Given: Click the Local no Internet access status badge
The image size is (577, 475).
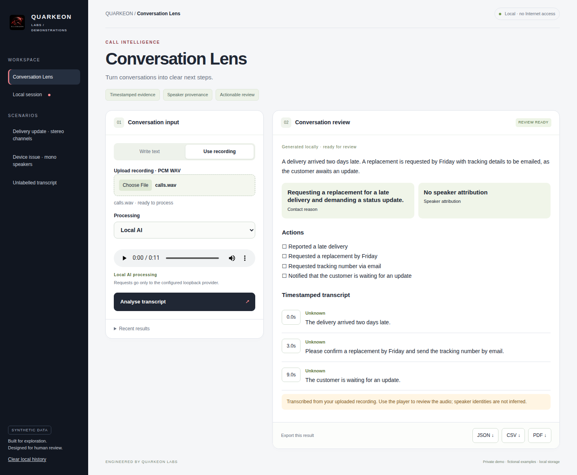Looking at the screenshot, I should pos(527,14).
